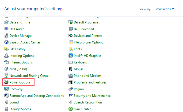Open the Region link
The image size is (183, 112).
coord(79,89)
